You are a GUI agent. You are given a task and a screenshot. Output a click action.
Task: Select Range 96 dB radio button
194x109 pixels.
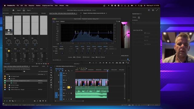[101, 57]
